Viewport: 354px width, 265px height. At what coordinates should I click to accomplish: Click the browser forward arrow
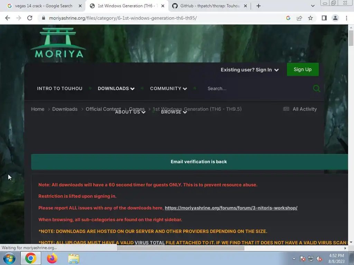[x=19, y=18]
